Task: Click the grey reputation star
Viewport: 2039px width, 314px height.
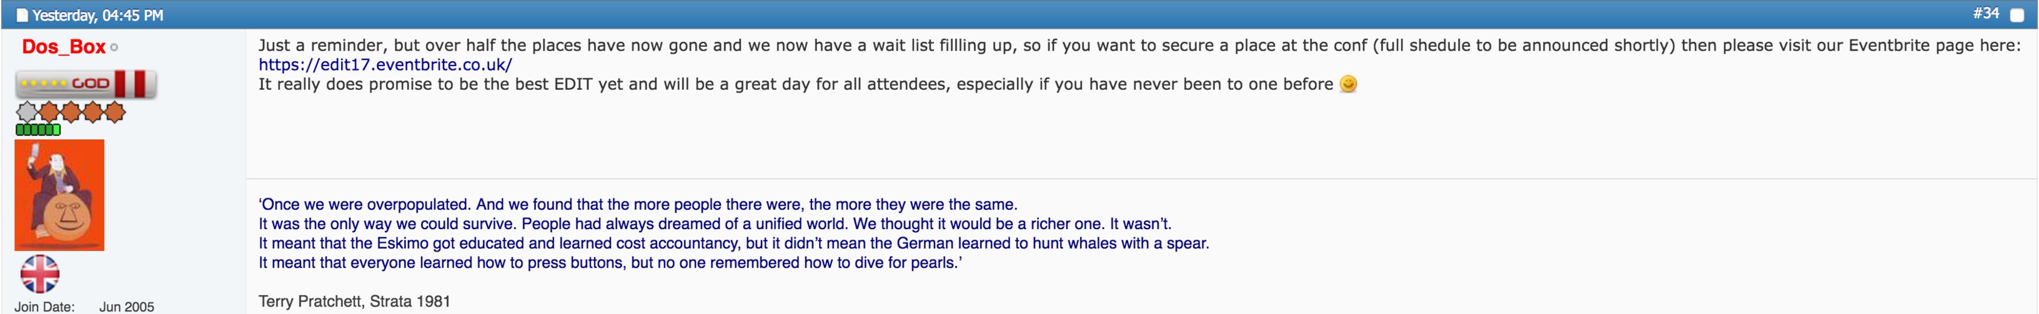Action: coord(27,112)
